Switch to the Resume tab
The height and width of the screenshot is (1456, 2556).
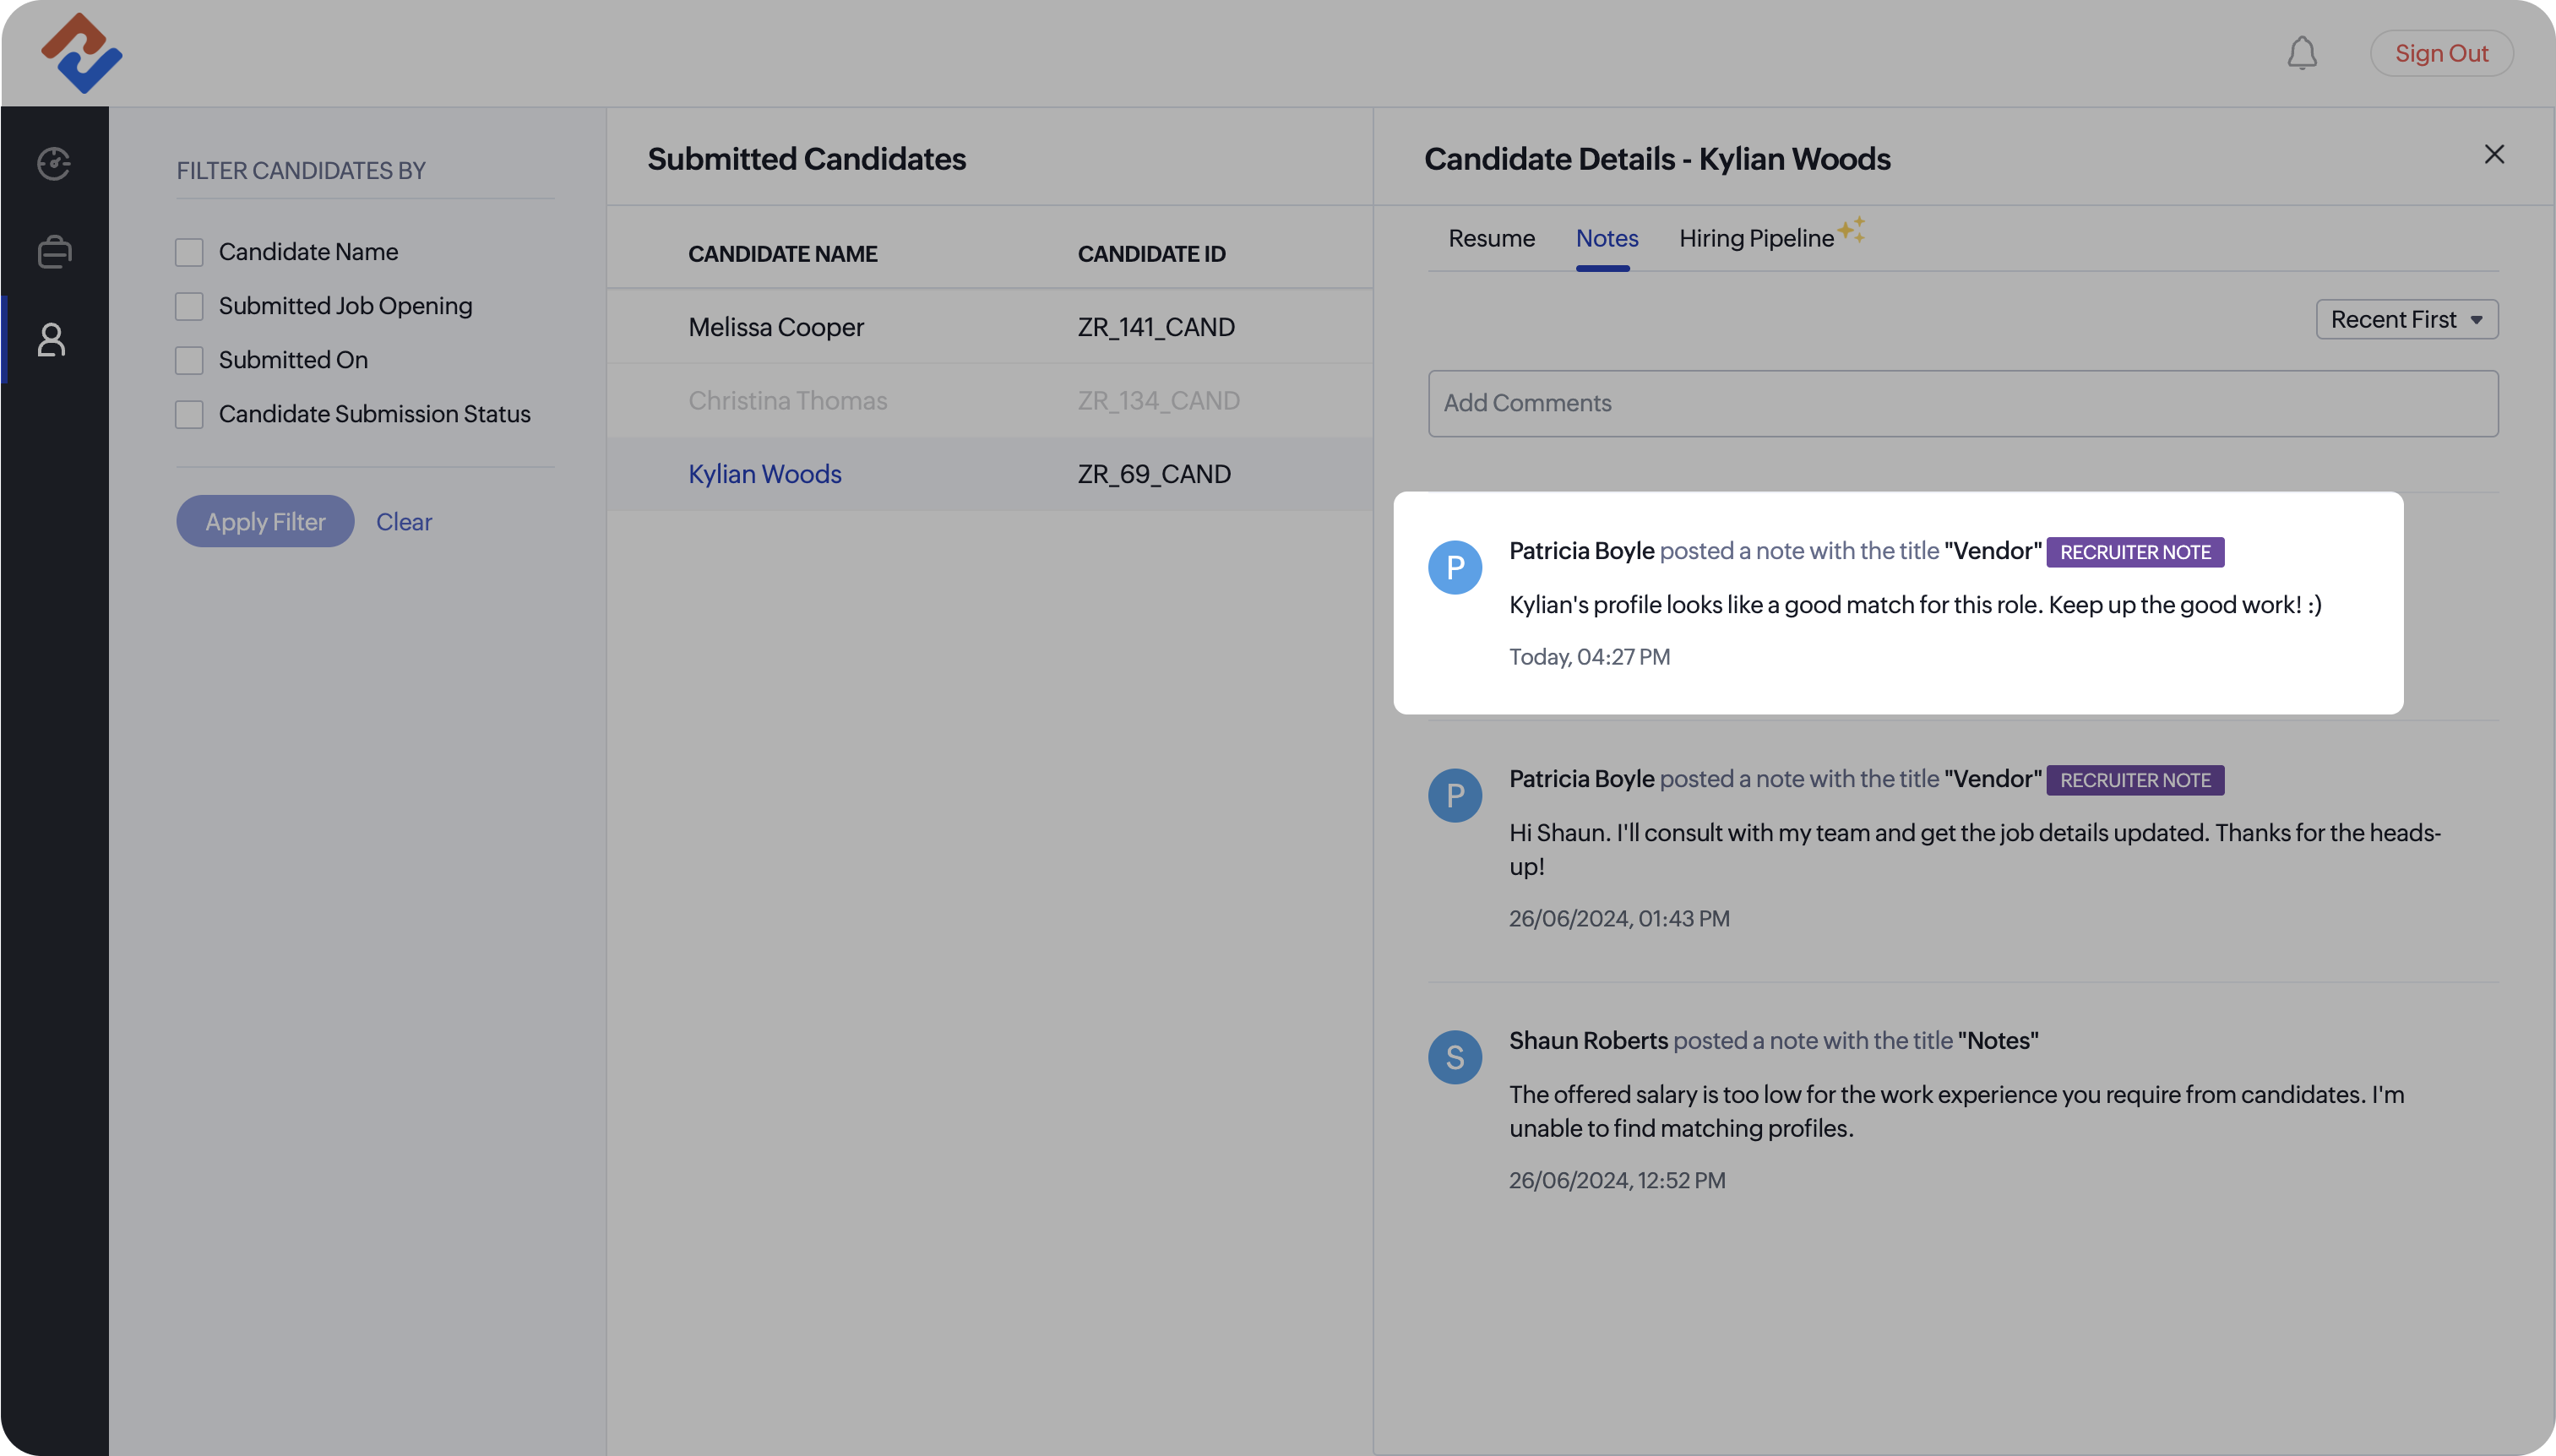coord(1491,239)
